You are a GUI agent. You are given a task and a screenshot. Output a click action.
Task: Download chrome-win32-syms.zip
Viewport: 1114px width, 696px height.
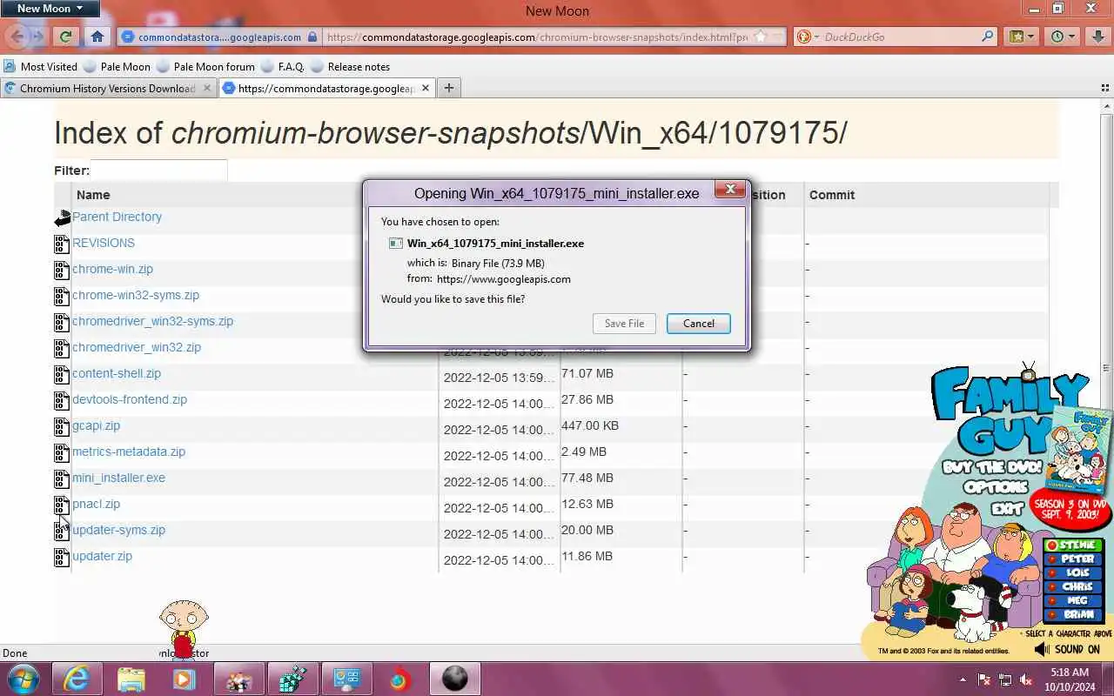(x=136, y=295)
